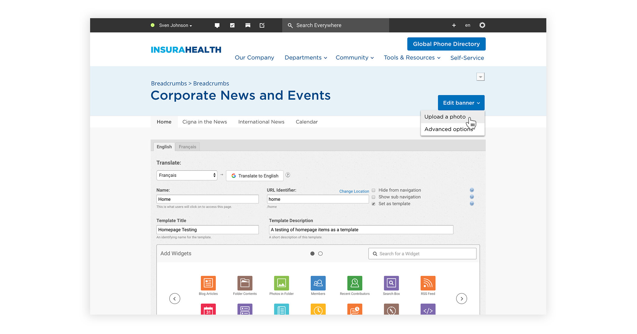Click the compose edit icon in top bar

pos(262,25)
